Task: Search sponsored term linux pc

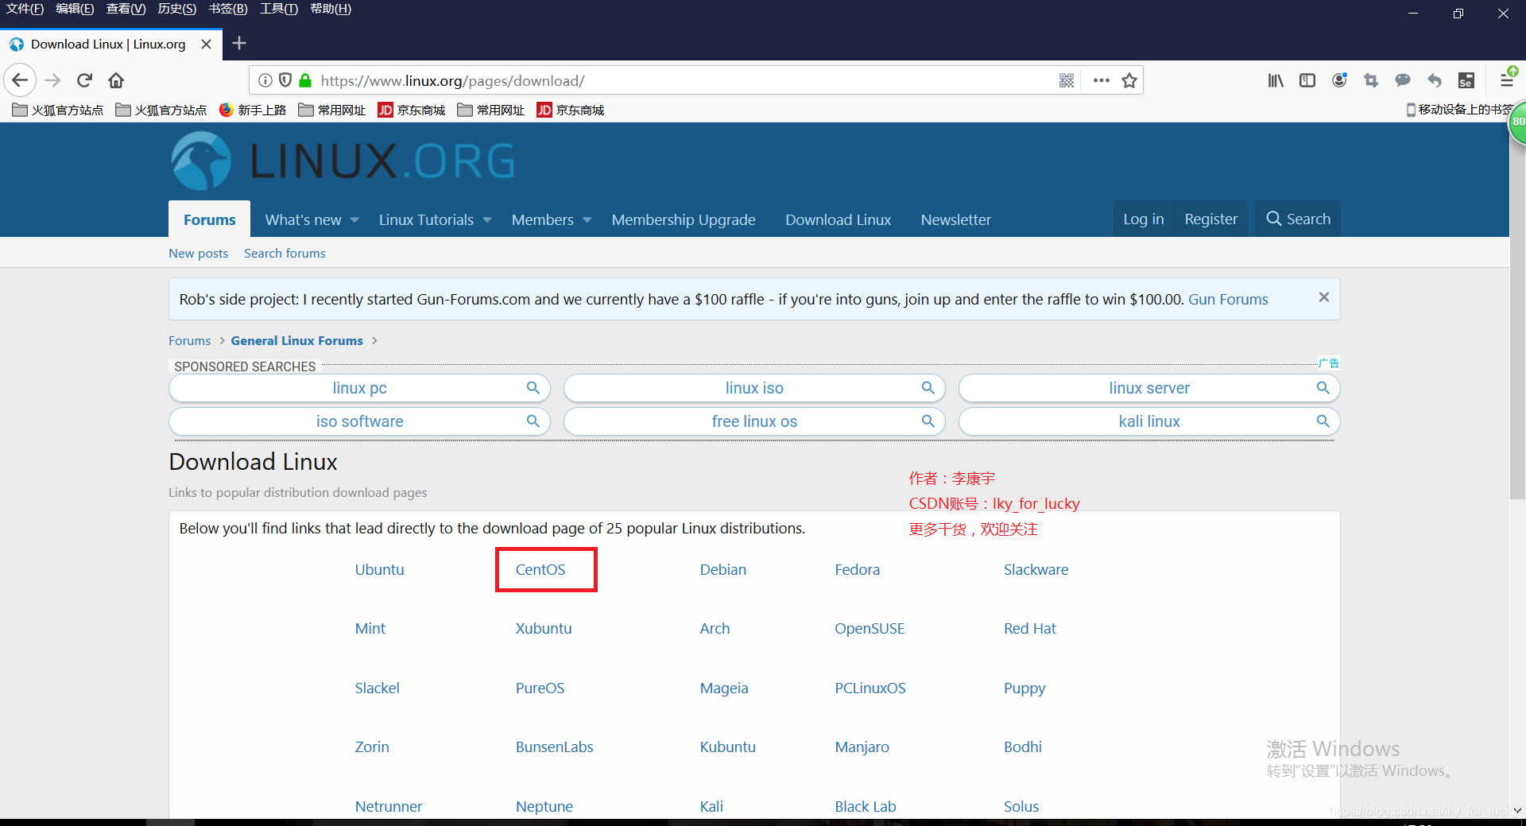Action: pyautogui.click(x=360, y=388)
